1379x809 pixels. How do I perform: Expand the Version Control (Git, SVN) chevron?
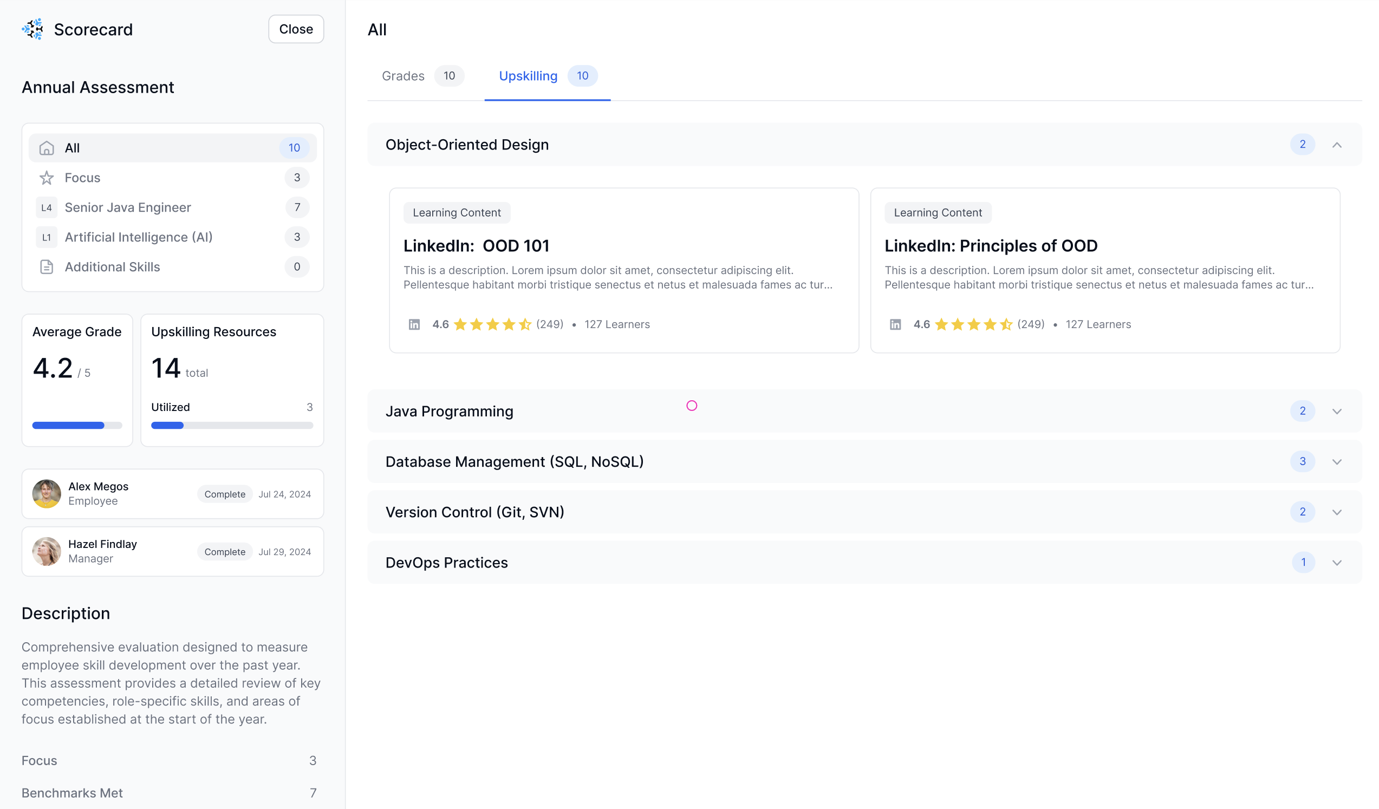click(1337, 512)
